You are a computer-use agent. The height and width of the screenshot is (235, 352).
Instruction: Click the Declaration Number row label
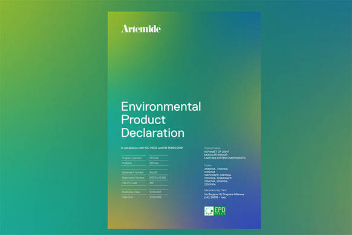pyautogui.click(x=132, y=173)
